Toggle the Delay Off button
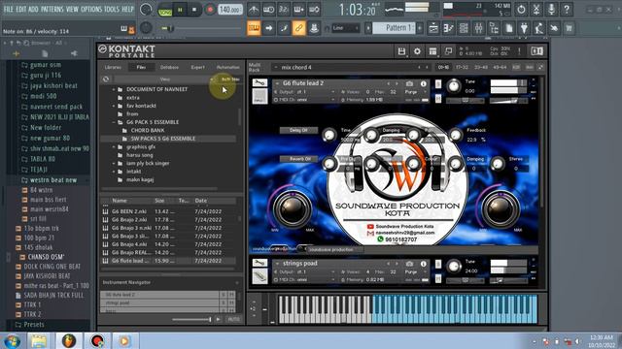Viewport: 622px width, 349px height. [298, 130]
